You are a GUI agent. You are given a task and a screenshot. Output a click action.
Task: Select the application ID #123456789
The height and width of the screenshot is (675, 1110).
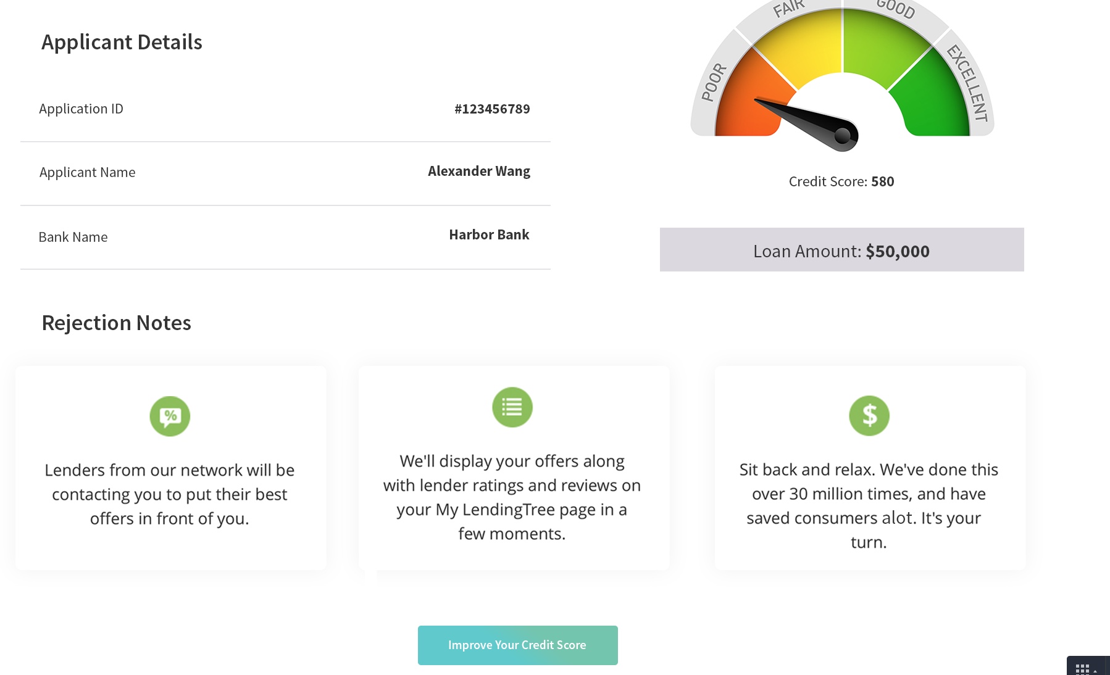492,109
